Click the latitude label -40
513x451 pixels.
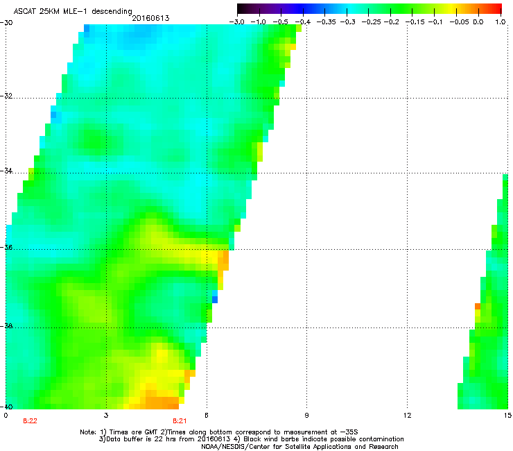point(6,407)
